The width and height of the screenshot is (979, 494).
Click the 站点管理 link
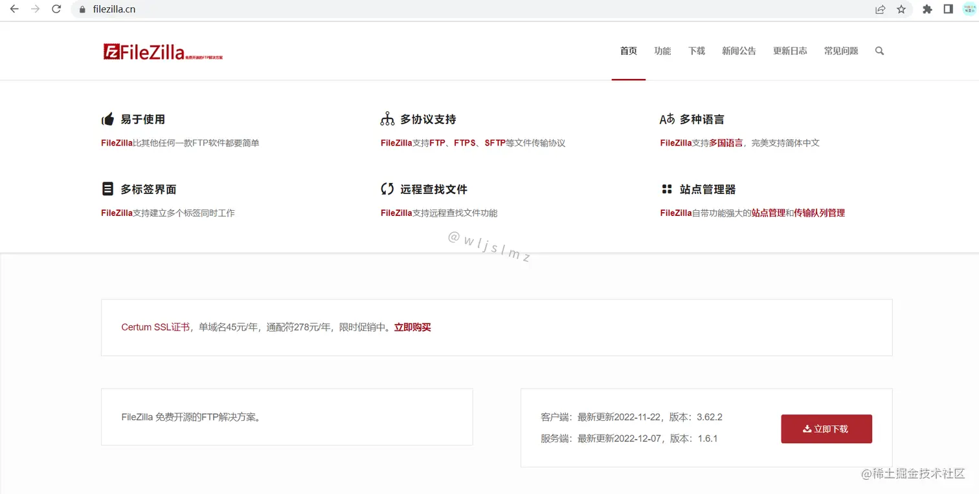click(x=768, y=213)
